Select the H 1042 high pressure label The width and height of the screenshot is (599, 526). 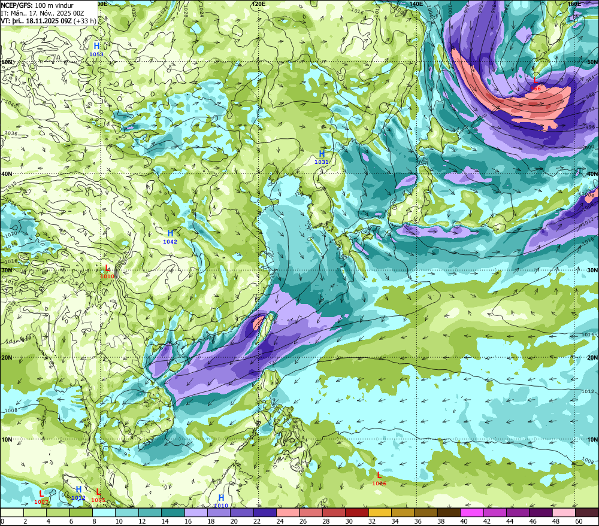point(170,237)
